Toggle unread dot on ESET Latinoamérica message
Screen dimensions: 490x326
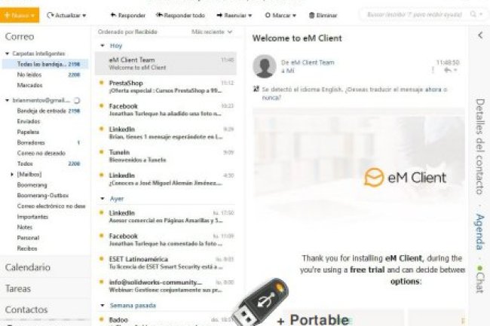click(x=101, y=259)
